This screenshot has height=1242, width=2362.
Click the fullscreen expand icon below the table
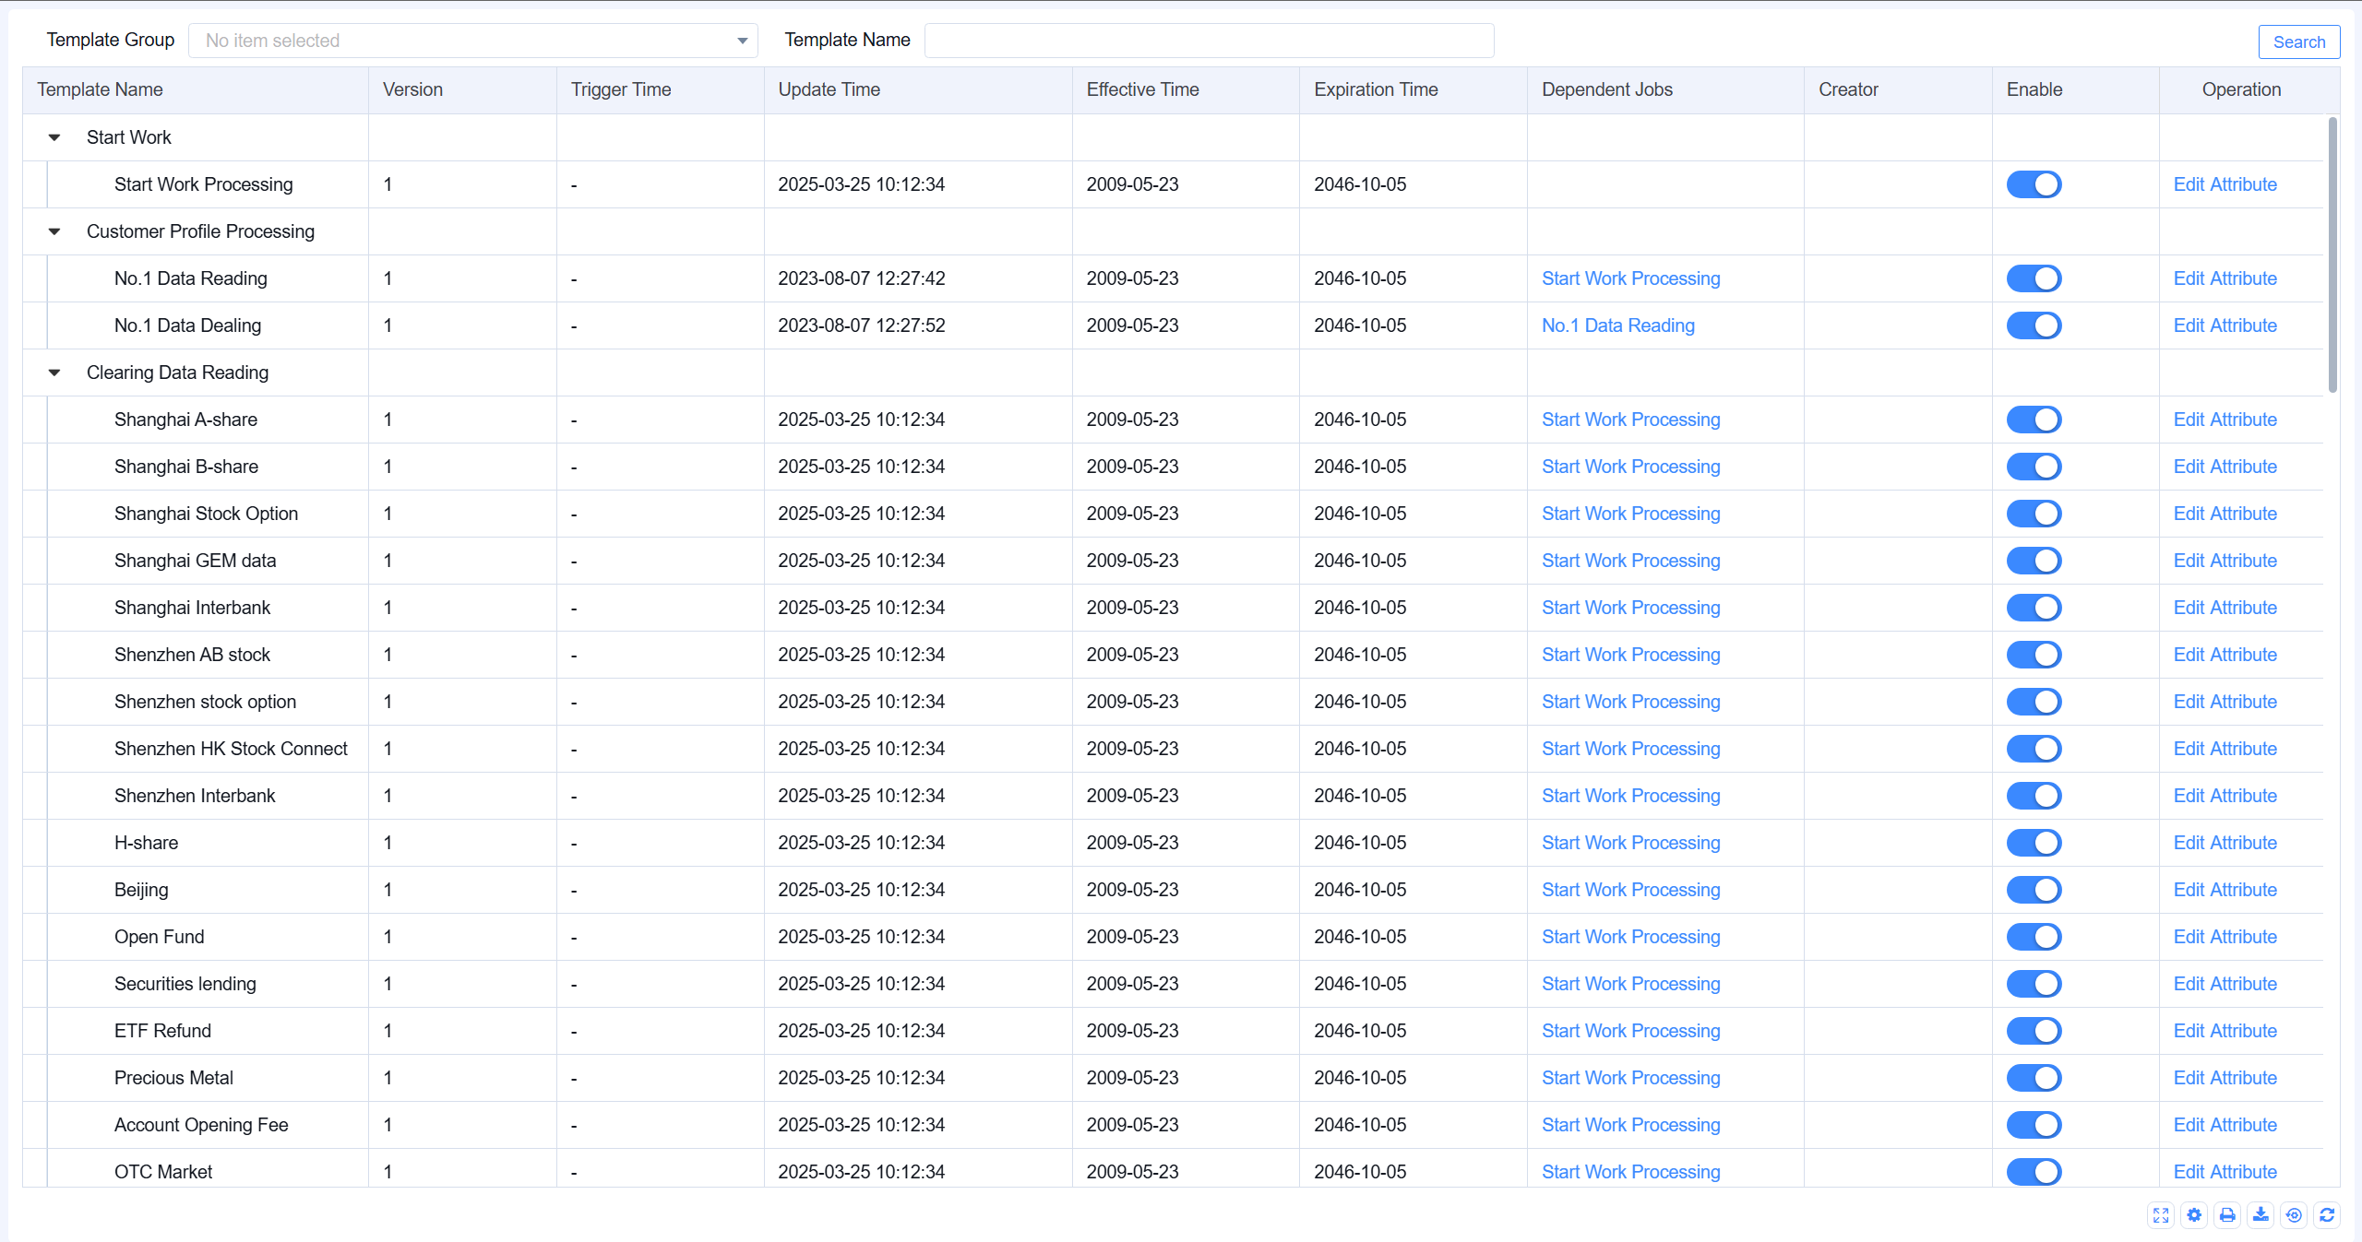2161,1215
